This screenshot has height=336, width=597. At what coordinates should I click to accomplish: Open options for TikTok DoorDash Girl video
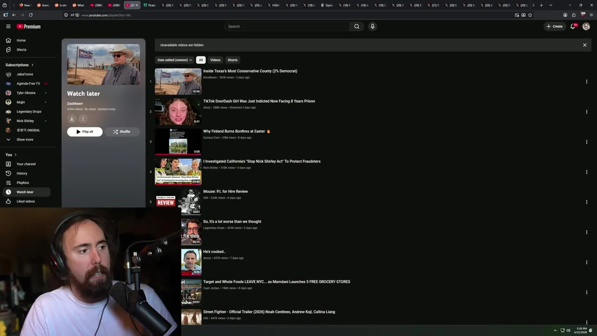point(586,112)
